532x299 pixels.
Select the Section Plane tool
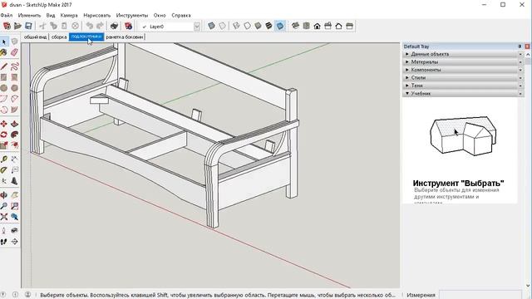coord(14,242)
